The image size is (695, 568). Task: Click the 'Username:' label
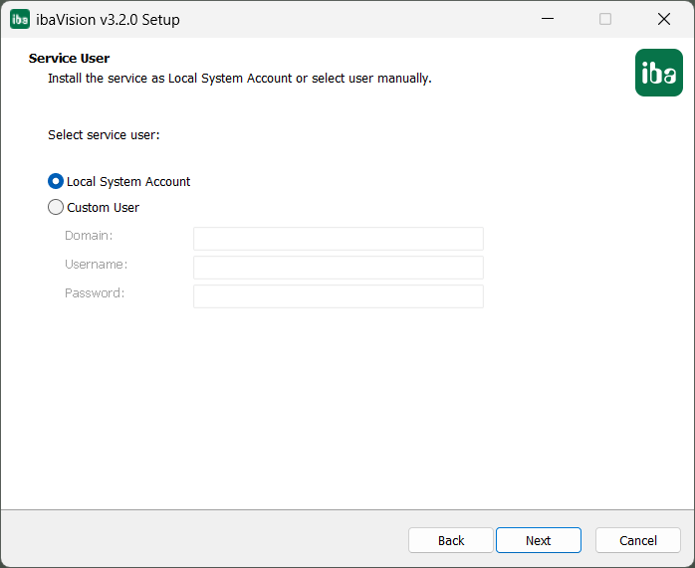click(x=97, y=265)
